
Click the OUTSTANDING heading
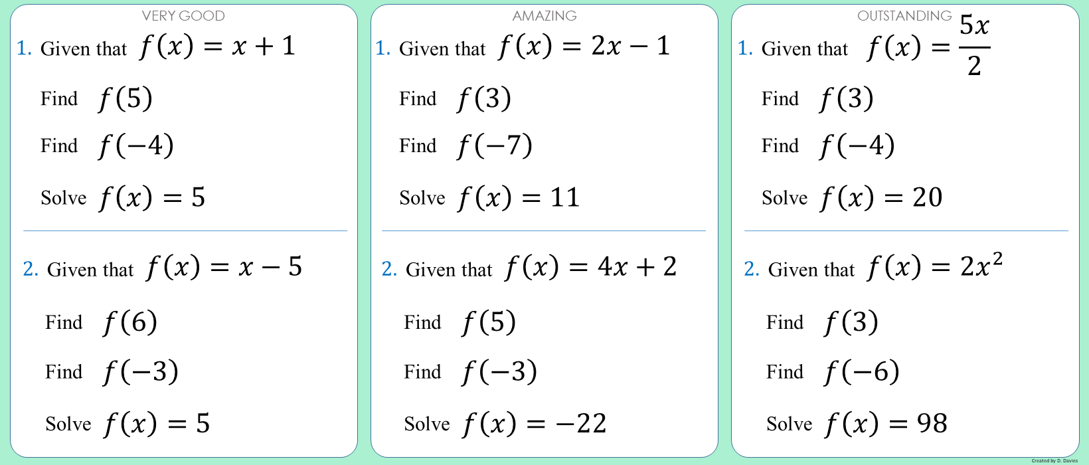(904, 16)
